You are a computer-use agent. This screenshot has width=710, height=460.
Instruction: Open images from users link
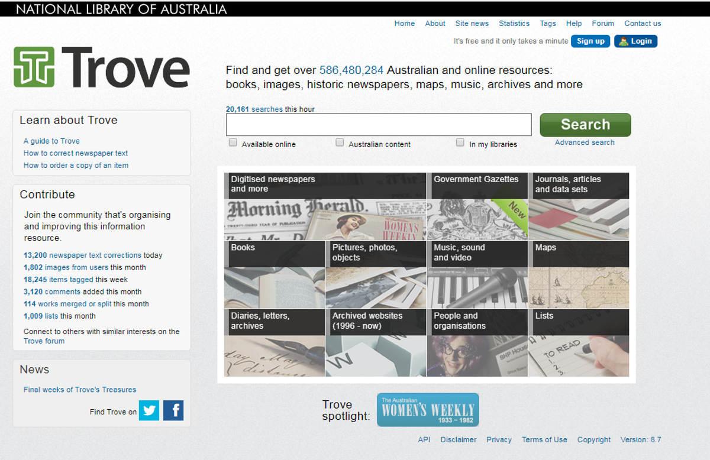click(x=66, y=267)
